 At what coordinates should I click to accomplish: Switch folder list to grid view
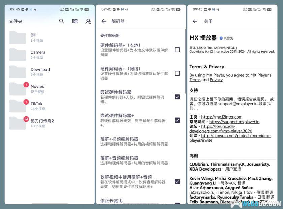tap(74, 21)
